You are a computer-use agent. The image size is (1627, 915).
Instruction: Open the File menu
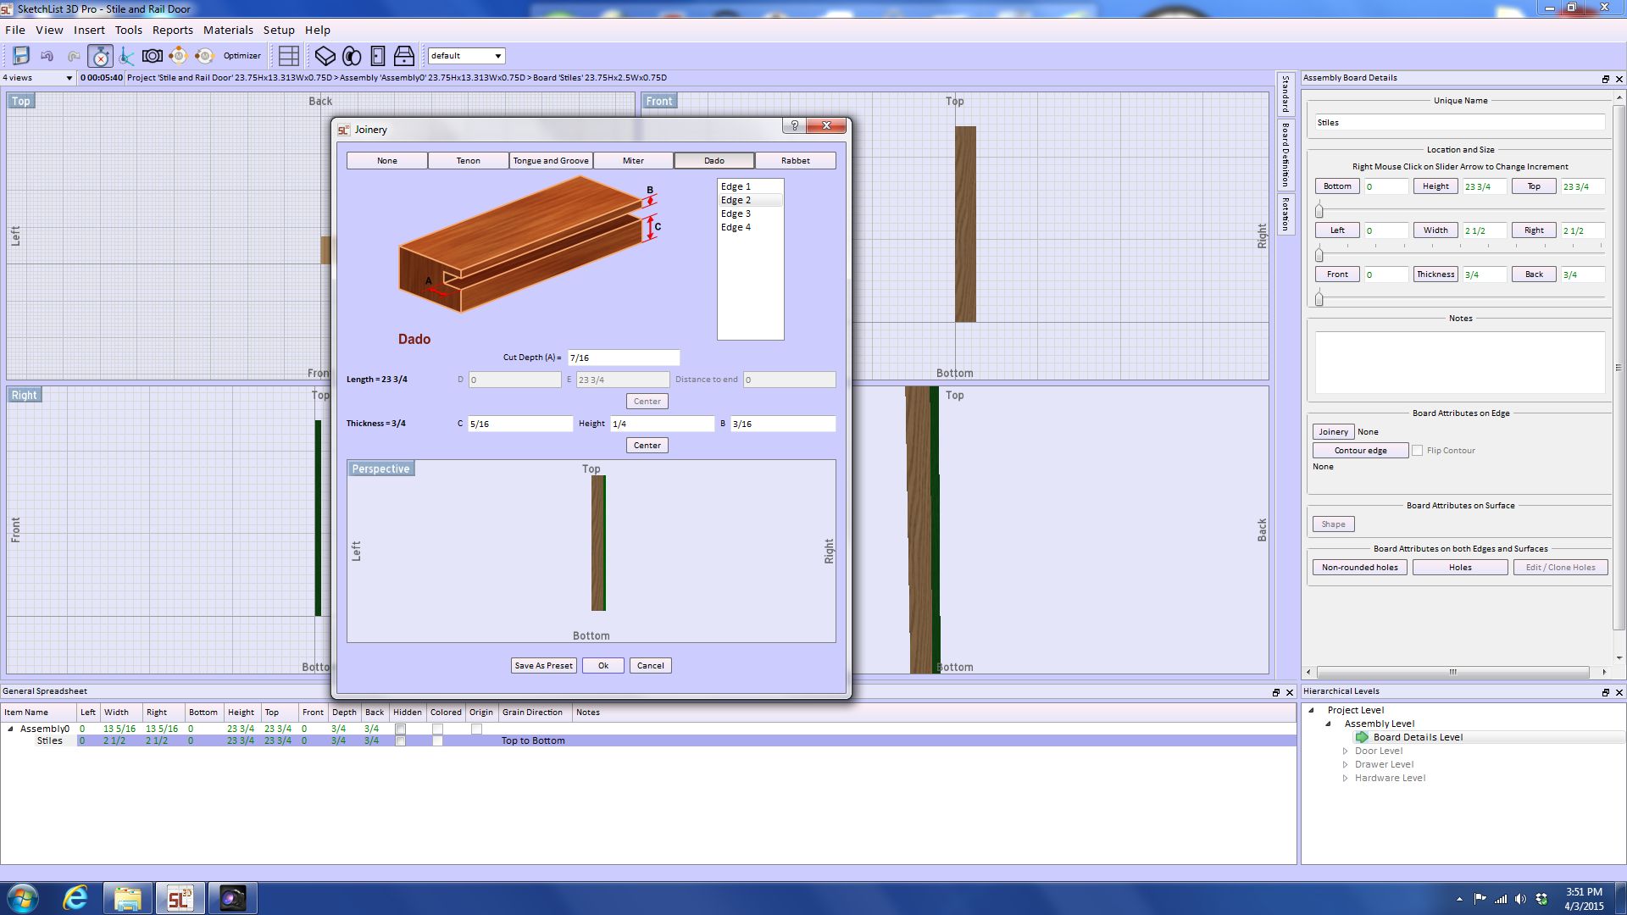pos(15,30)
